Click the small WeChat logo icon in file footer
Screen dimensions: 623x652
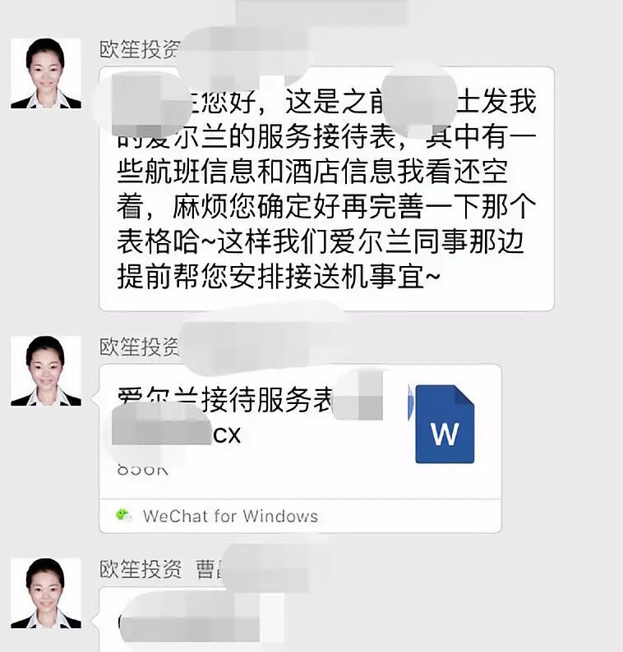click(123, 516)
